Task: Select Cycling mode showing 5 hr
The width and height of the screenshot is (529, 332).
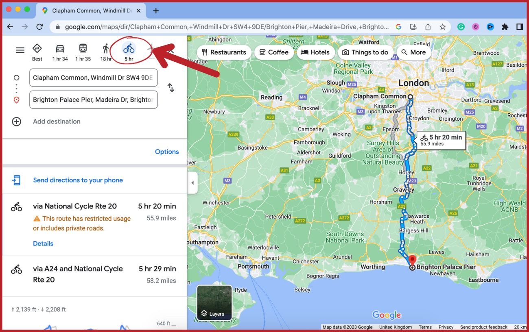Action: (129, 52)
